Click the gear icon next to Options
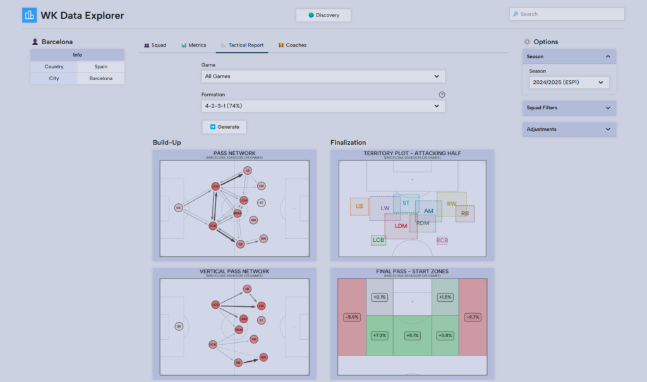This screenshot has height=382, width=647. click(527, 42)
